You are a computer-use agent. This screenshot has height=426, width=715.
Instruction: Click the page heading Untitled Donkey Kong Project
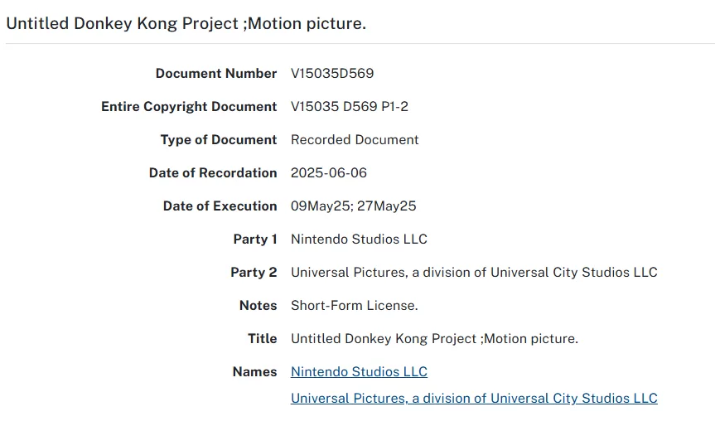(x=186, y=24)
